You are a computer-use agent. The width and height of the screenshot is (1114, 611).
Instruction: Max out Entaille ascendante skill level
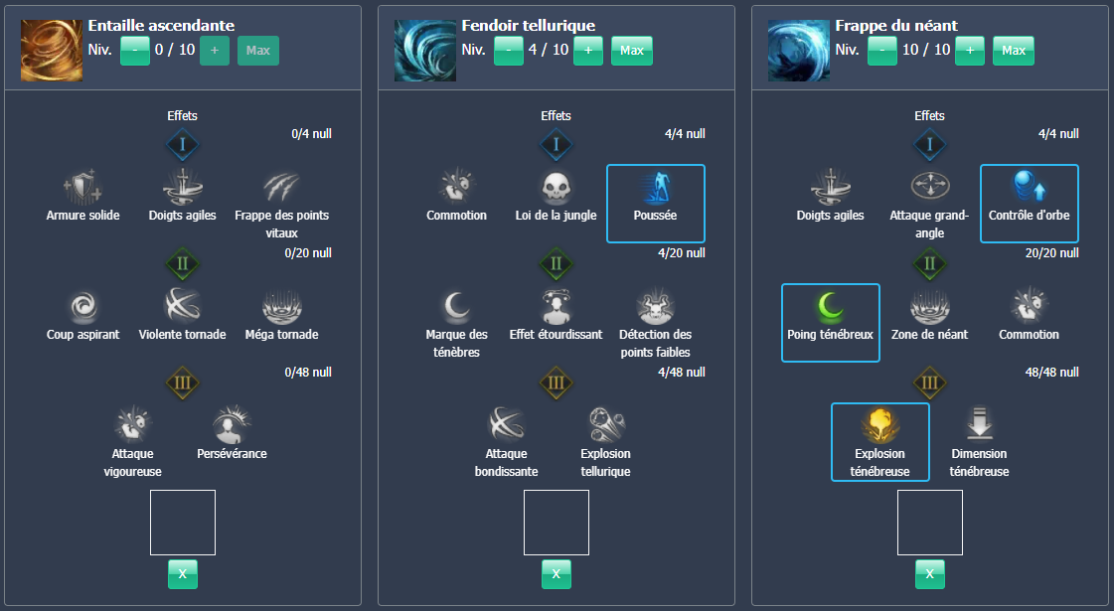[258, 51]
